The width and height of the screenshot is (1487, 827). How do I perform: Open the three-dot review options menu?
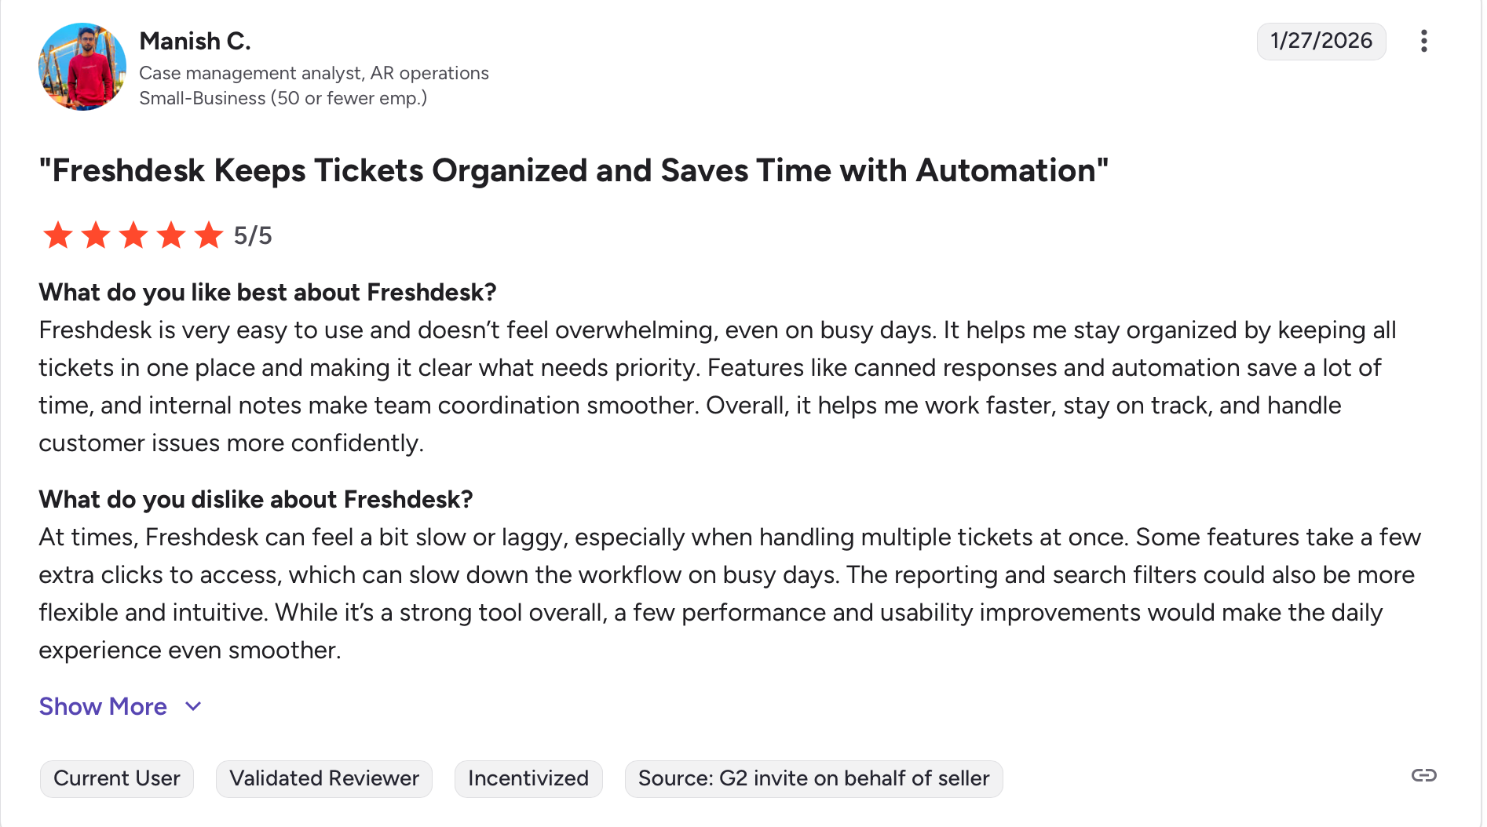pos(1423,41)
